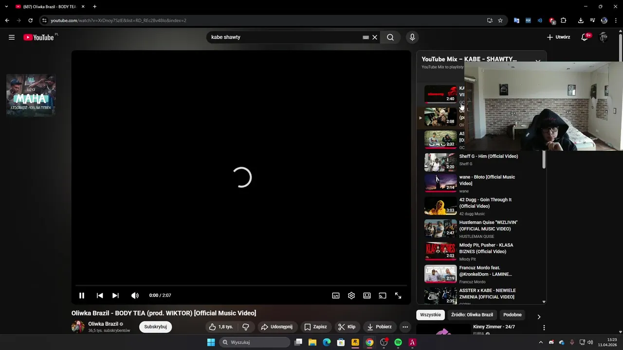Open Chrome media controls icon
The image size is (623, 350).
point(592,20)
